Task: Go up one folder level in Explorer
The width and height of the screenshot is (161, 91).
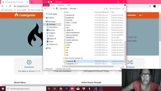Action: click(x=54, y=9)
